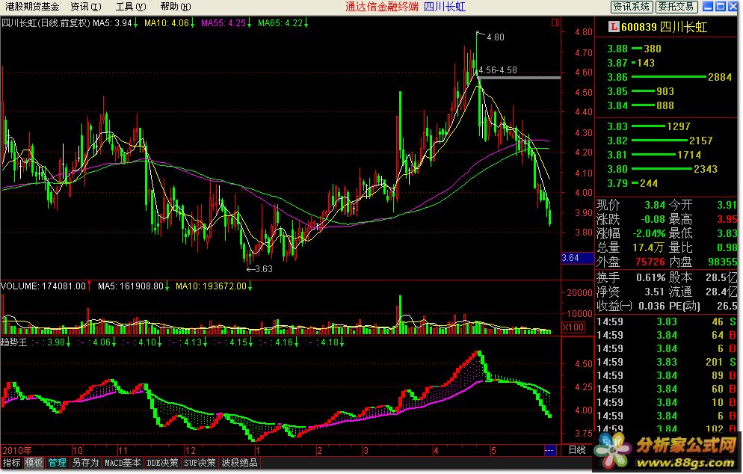
Task: Click the sell order price 3.88
Action: pos(617,49)
